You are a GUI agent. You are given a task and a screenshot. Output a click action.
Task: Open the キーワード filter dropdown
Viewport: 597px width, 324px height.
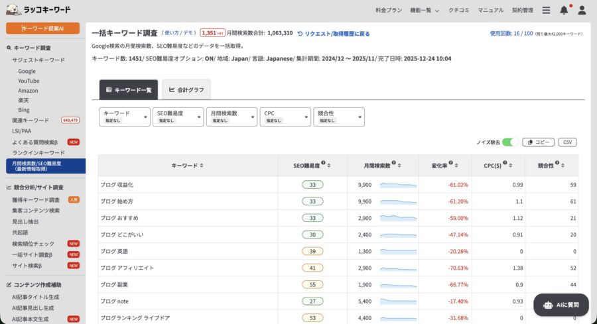click(125, 117)
